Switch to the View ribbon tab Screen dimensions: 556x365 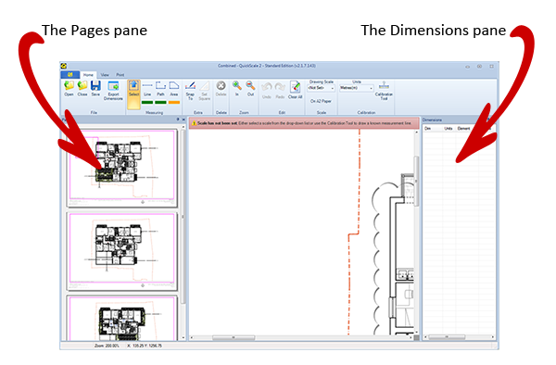coord(105,75)
